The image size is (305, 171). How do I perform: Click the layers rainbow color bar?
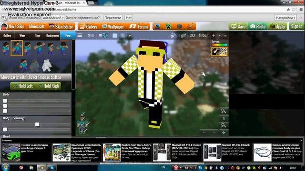point(219,45)
